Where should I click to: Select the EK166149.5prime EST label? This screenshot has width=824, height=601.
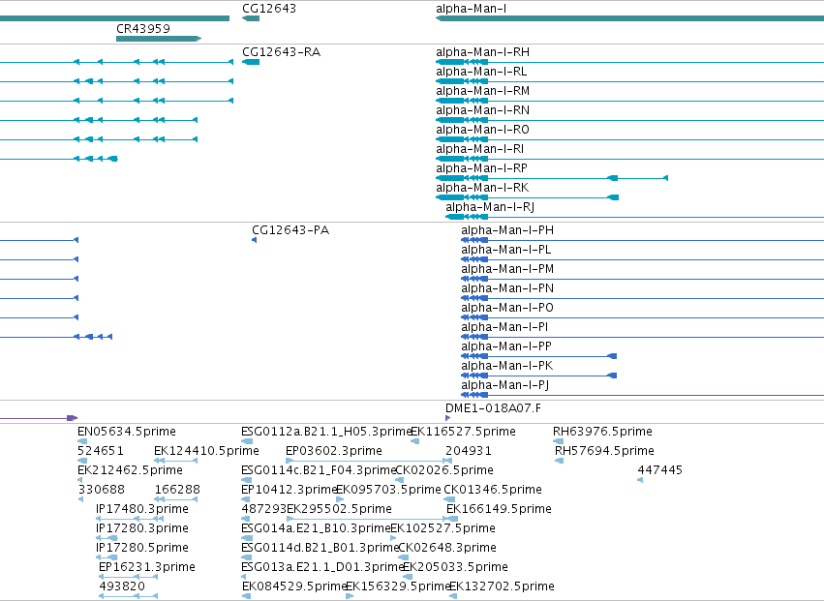[499, 509]
